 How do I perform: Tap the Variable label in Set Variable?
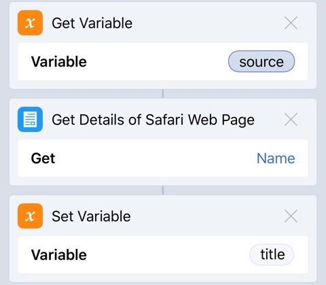[59, 255]
